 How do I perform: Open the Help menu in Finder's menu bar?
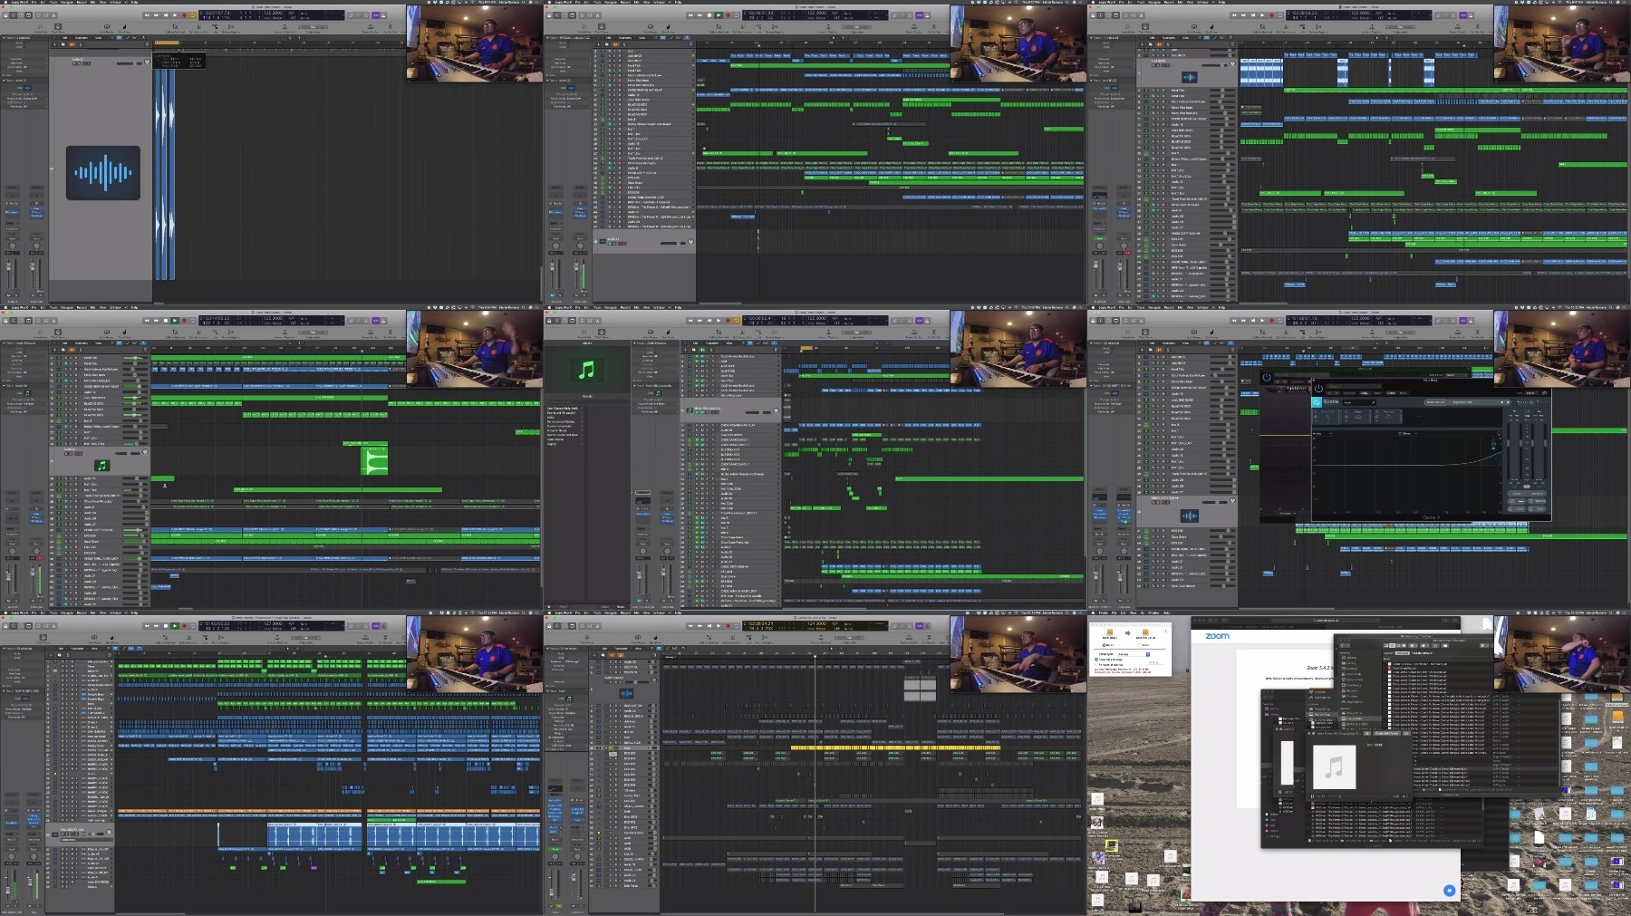(x=1166, y=612)
